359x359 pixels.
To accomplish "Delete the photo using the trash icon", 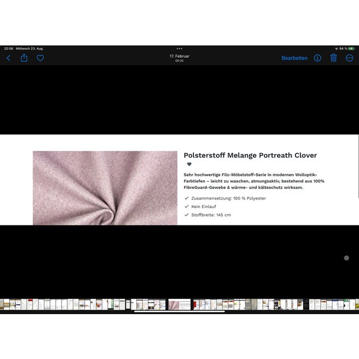I will [334, 58].
